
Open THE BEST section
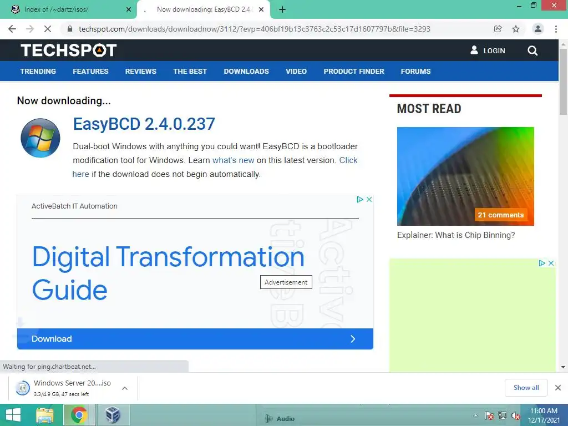[x=190, y=72]
